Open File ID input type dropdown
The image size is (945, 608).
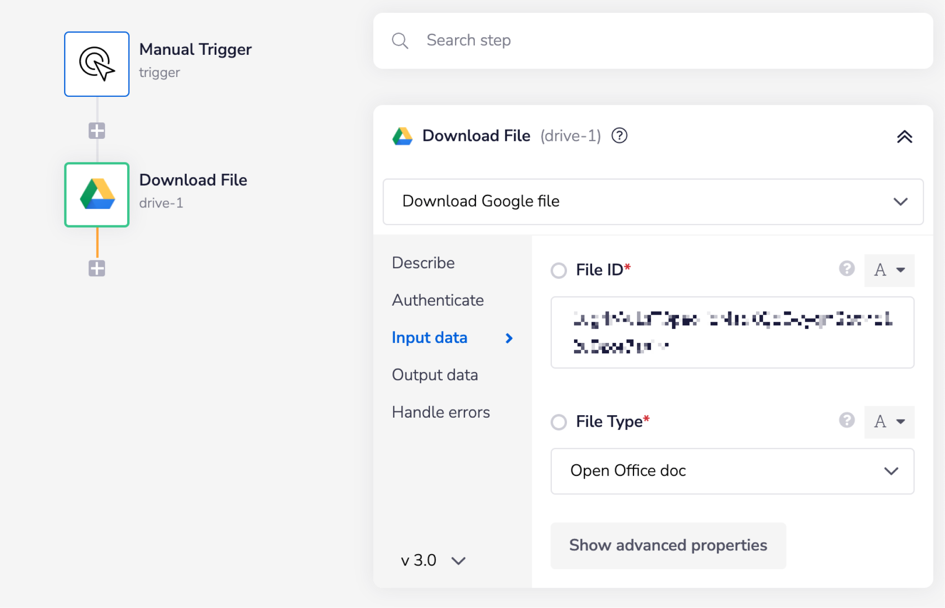[x=889, y=270]
